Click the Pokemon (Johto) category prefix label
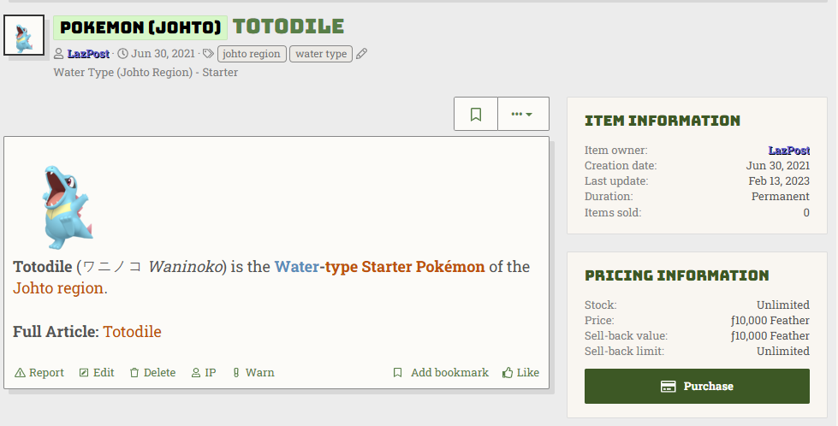This screenshot has width=838, height=426. click(140, 27)
